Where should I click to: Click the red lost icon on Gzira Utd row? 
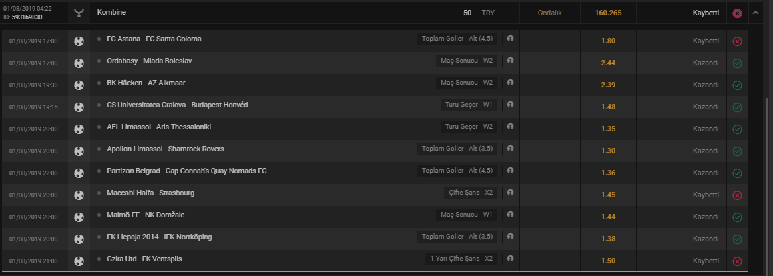click(x=737, y=261)
